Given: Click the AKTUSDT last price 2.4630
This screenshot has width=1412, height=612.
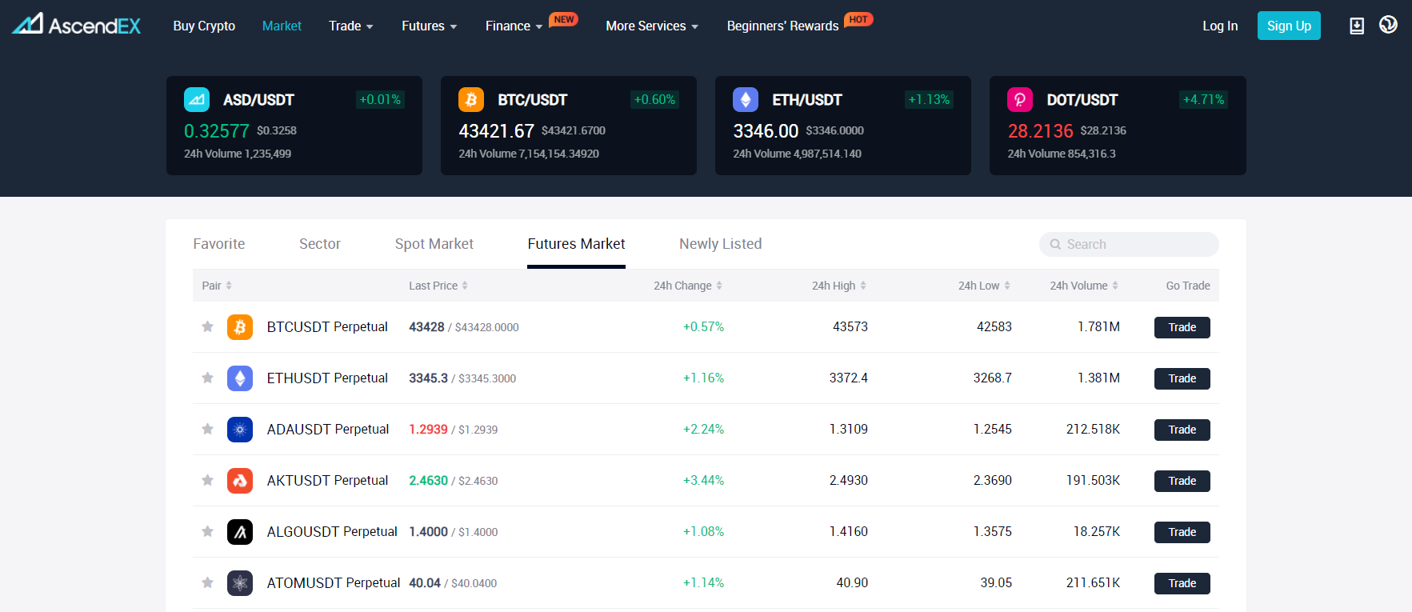Looking at the screenshot, I should [429, 481].
